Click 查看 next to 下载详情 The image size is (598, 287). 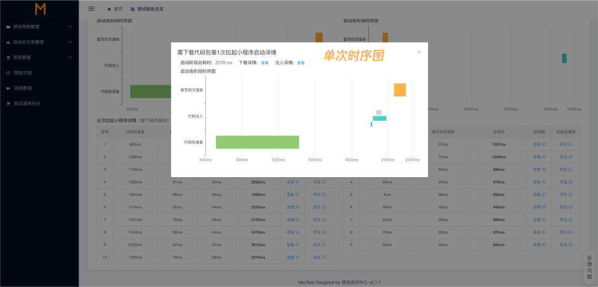coord(265,63)
